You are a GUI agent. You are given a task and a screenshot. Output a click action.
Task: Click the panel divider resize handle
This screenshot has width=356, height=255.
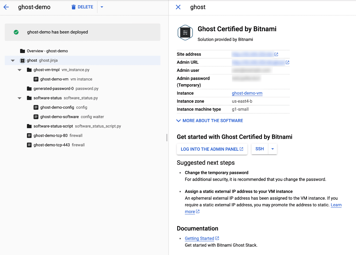pyautogui.click(x=167, y=138)
